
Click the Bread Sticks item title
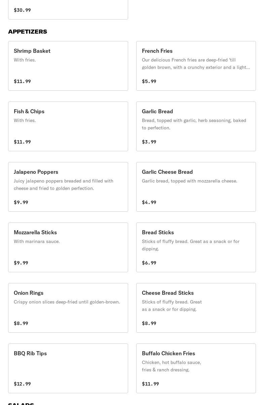(158, 232)
